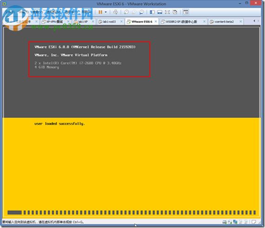Click the tab strip left scroll arrow
The image size is (265, 228).
(x=254, y=21)
